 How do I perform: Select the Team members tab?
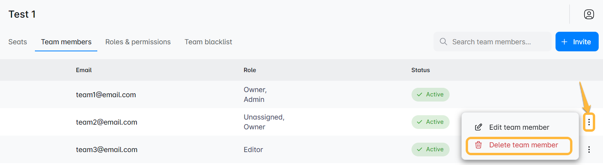pyautogui.click(x=66, y=42)
